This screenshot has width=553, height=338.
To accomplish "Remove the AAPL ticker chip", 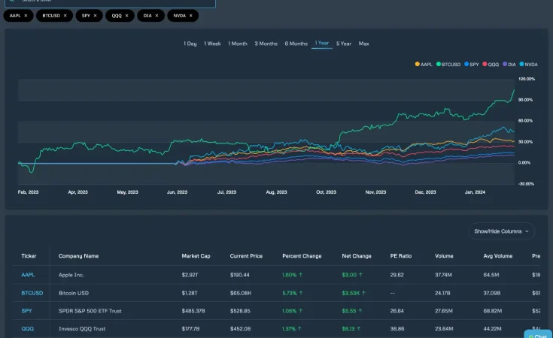I will click(26, 15).
